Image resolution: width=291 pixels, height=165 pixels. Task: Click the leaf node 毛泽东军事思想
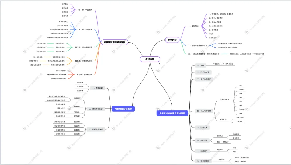pyautogui.click(x=63, y=26)
